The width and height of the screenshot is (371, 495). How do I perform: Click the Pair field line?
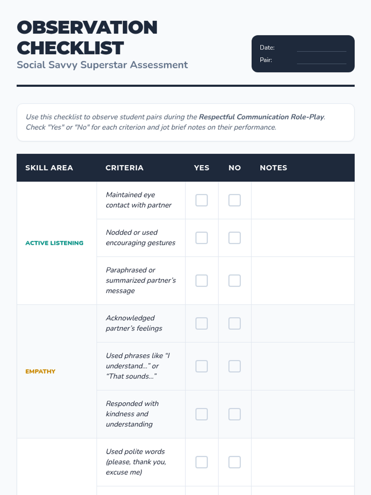(321, 60)
